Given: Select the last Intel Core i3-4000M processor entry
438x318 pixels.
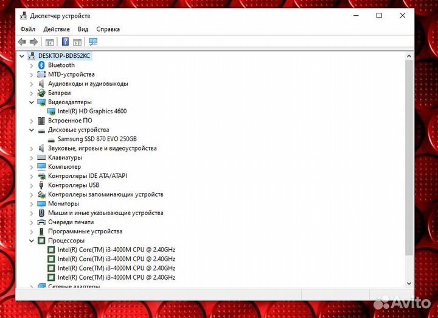Looking at the screenshot, I should pyautogui.click(x=116, y=277).
